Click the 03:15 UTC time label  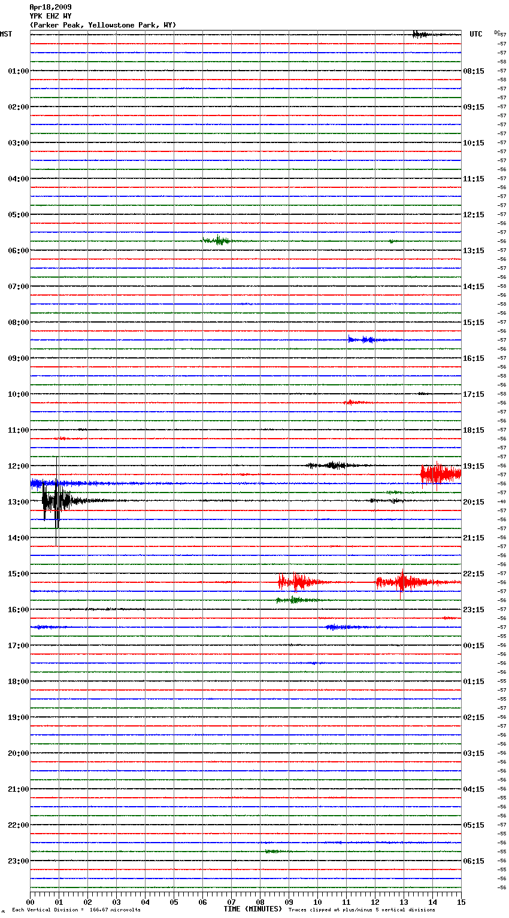[474, 753]
